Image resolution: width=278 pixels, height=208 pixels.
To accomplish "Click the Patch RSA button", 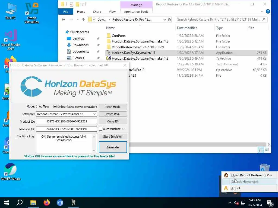I will pyautogui.click(x=113, y=114).
